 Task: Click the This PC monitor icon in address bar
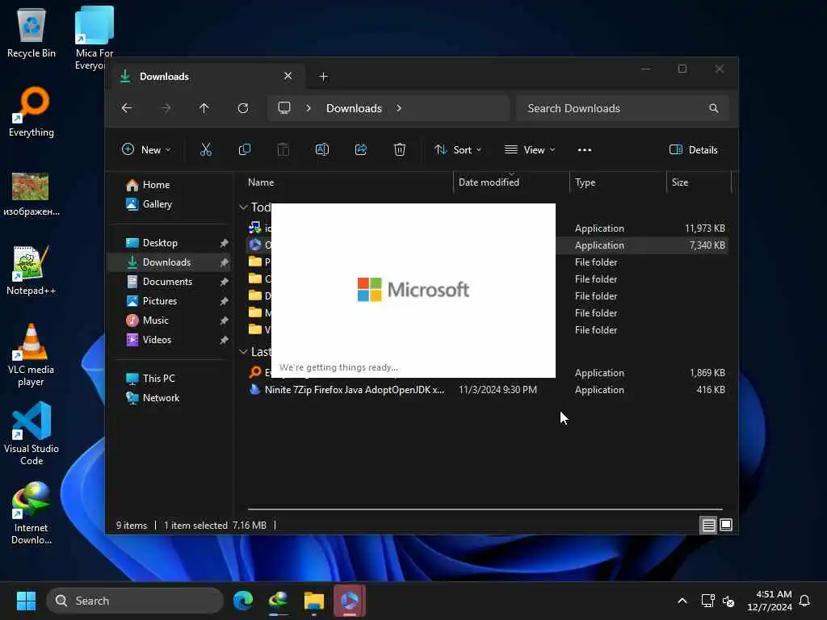[284, 108]
